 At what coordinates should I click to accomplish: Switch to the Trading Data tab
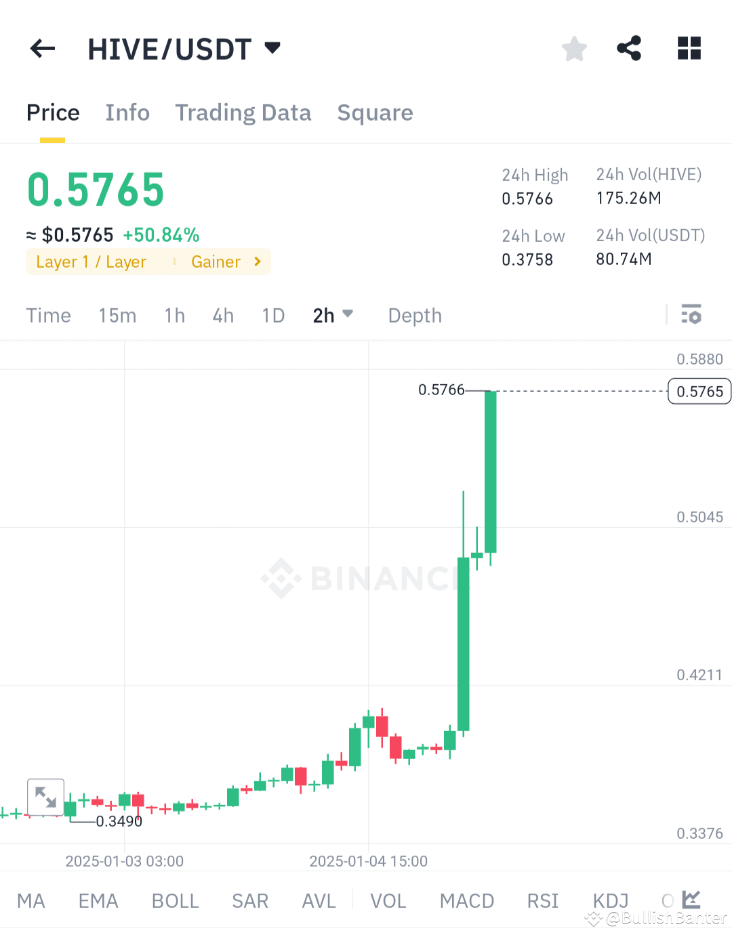tap(243, 112)
